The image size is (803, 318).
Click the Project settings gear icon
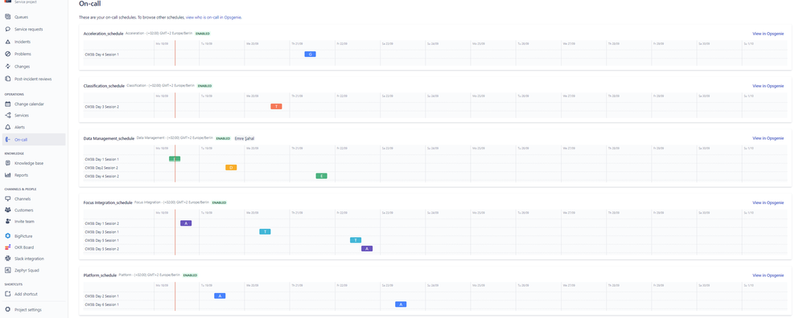tap(8, 310)
